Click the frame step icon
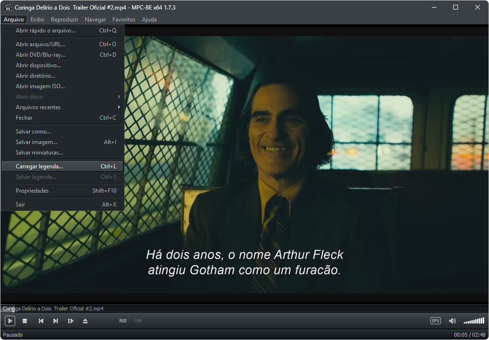Image resolution: width=489 pixels, height=340 pixels. (71, 321)
